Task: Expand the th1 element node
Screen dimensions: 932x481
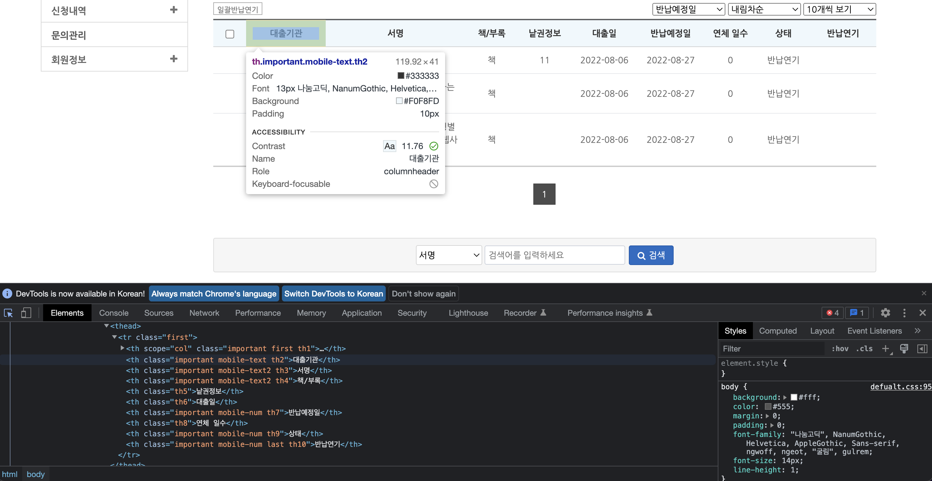Action: pos(122,348)
